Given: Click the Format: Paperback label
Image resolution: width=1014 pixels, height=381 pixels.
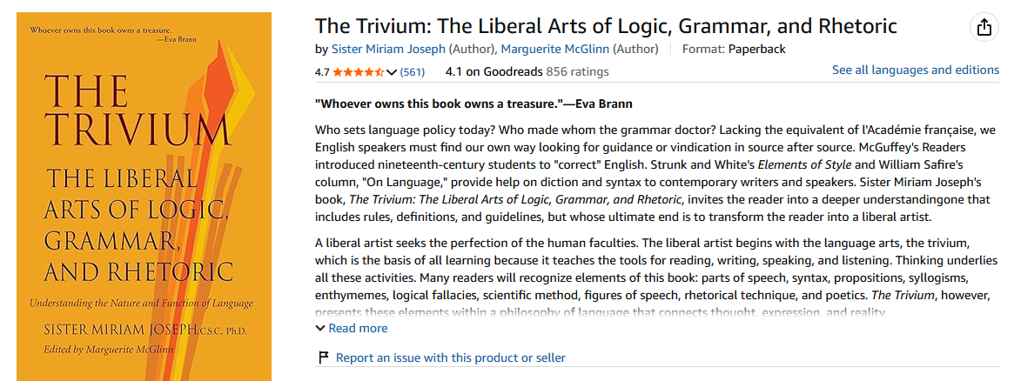Looking at the screenshot, I should click(x=734, y=49).
